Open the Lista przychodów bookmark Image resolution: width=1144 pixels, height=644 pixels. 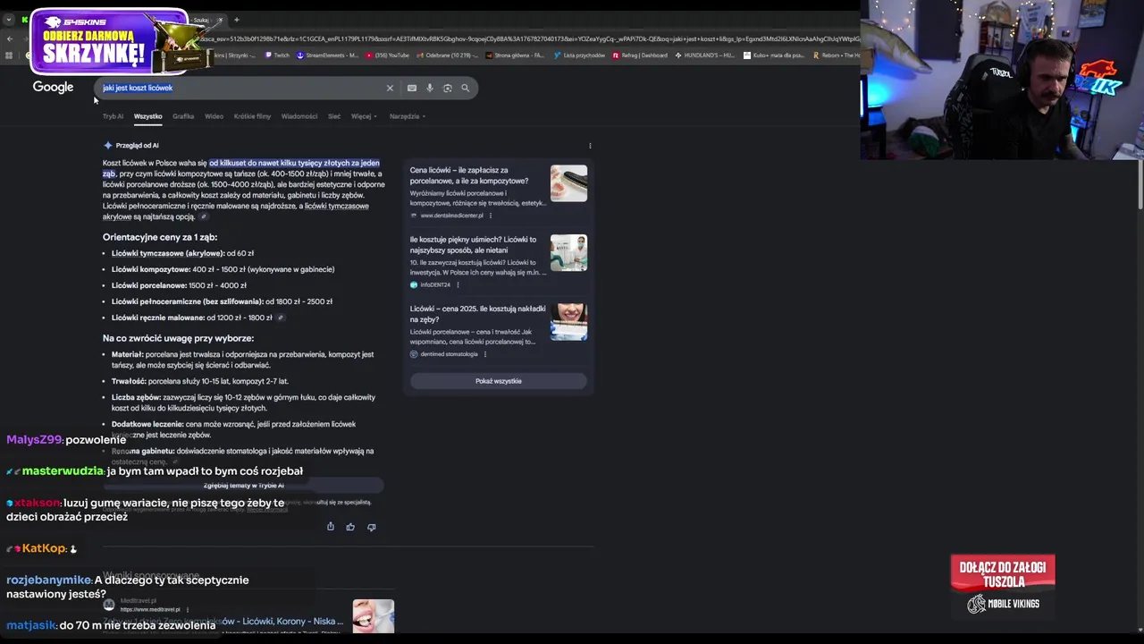point(579,55)
